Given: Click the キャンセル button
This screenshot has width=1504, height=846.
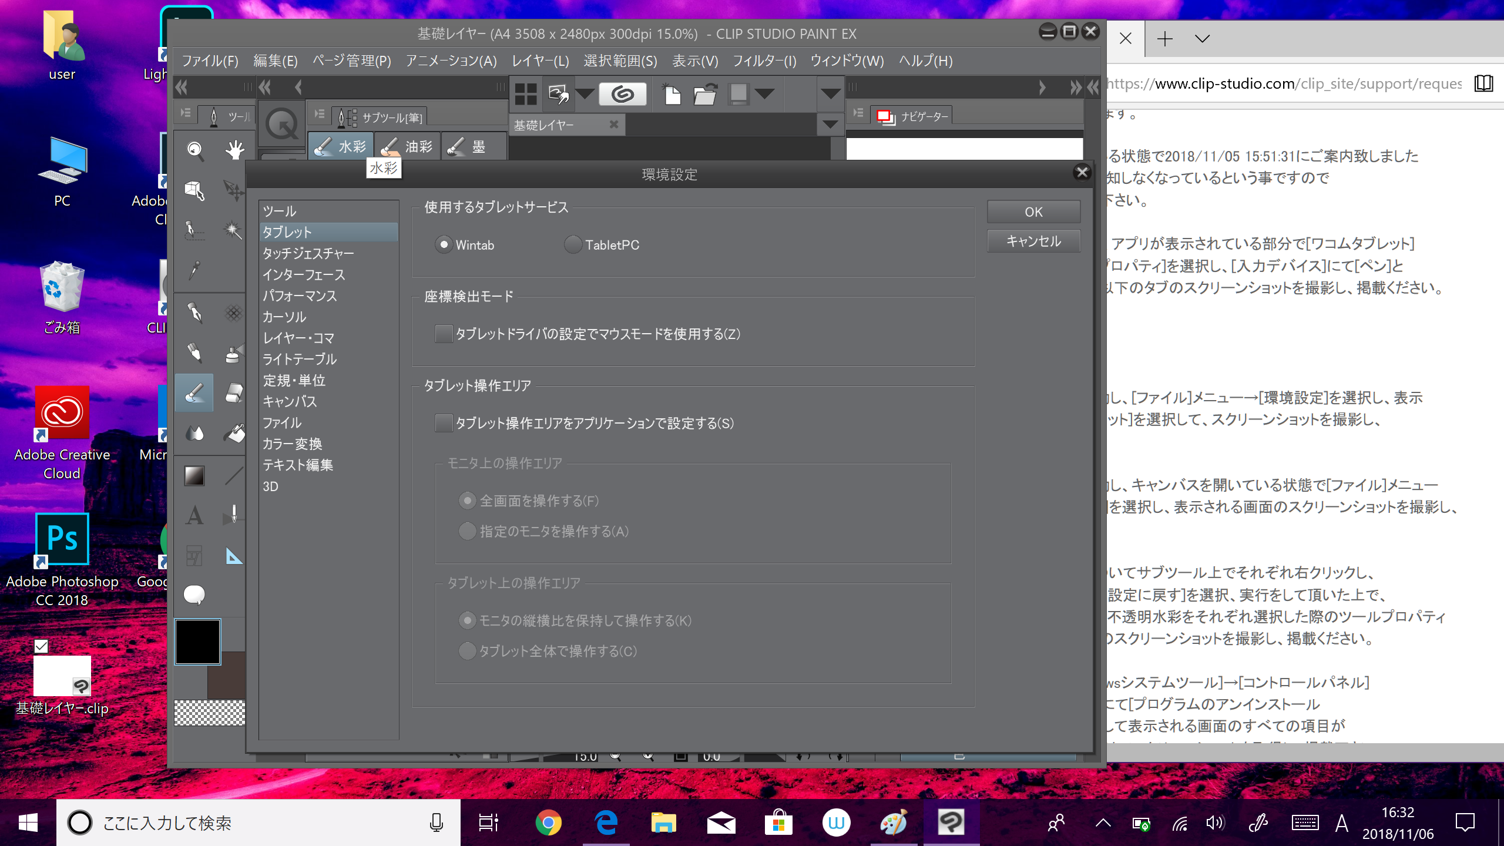Looking at the screenshot, I should (1033, 241).
